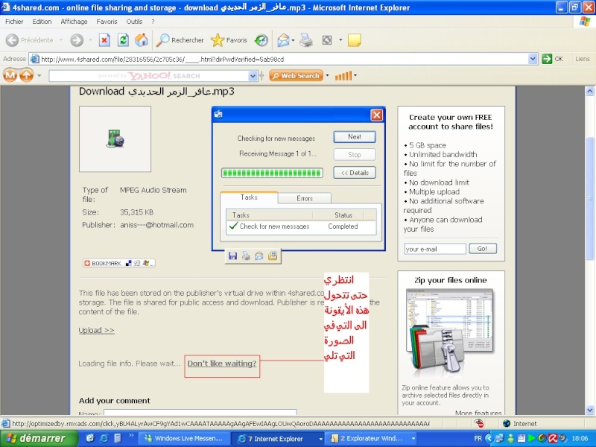596x447 pixels.
Task: Open the Upload >> link
Action: click(97, 330)
